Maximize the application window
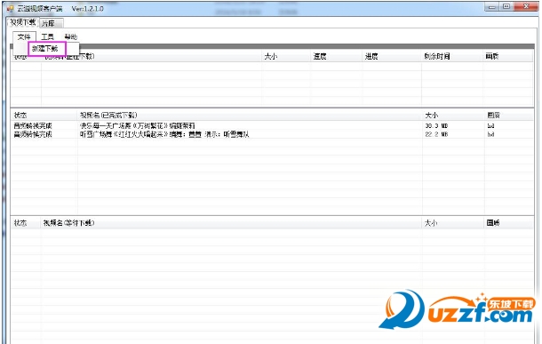Viewport: 542px width, 344px height. point(506,6)
